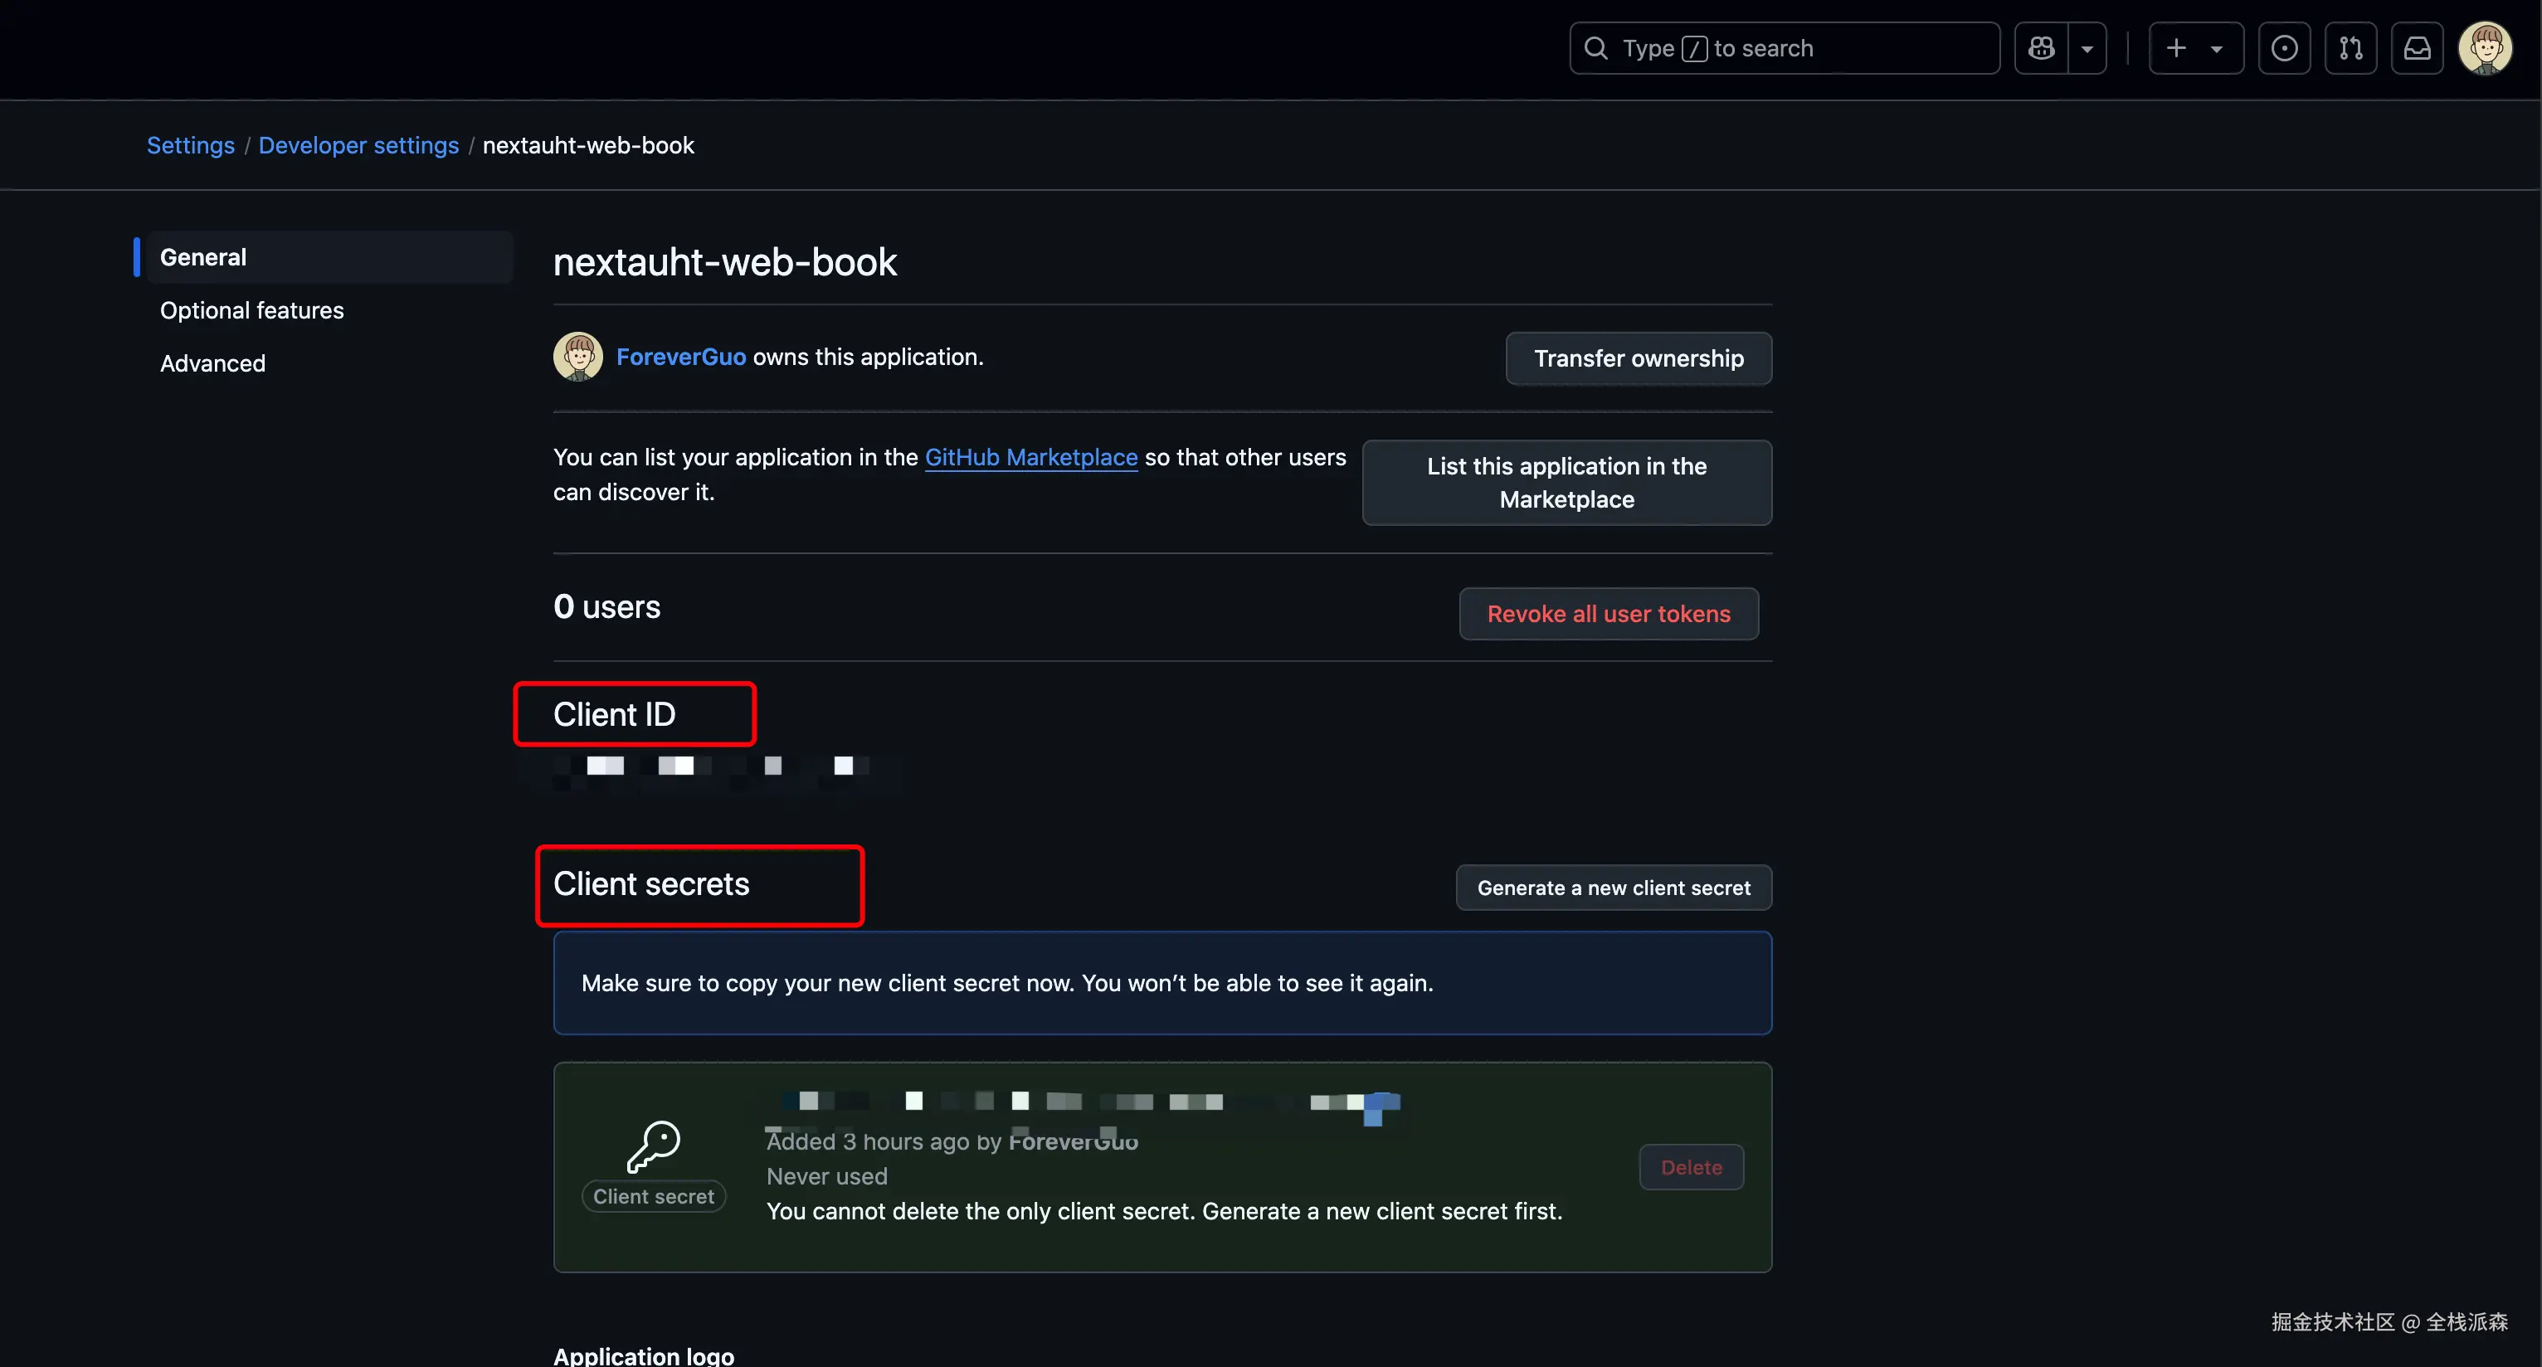Select the General sidebar item
Viewport: 2542px width, 1367px height.
(203, 257)
